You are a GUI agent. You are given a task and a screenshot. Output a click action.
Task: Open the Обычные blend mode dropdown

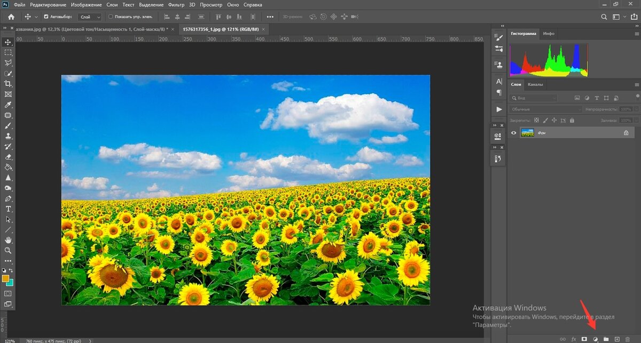click(545, 109)
